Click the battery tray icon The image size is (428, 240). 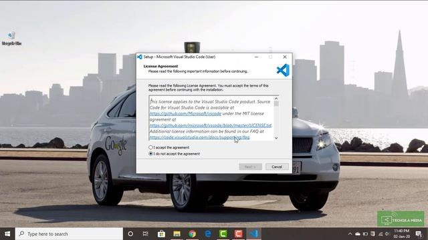point(365,234)
